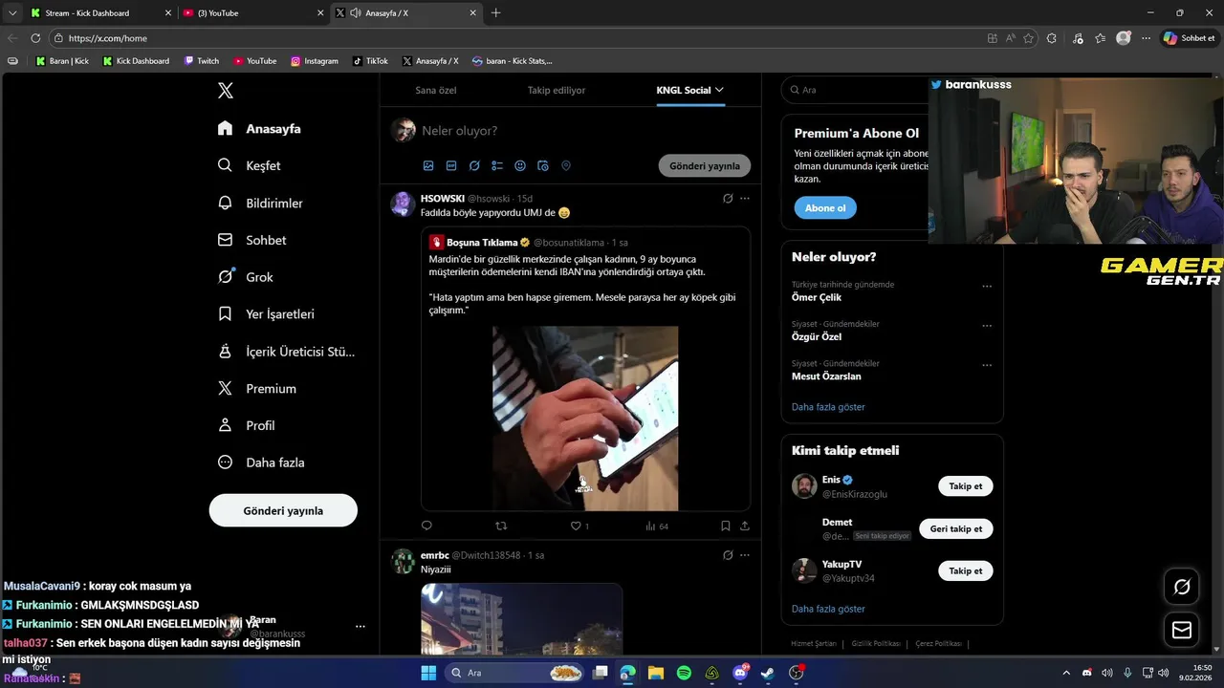Click the X logo in sidebar
This screenshot has height=688, width=1224.
(226, 91)
